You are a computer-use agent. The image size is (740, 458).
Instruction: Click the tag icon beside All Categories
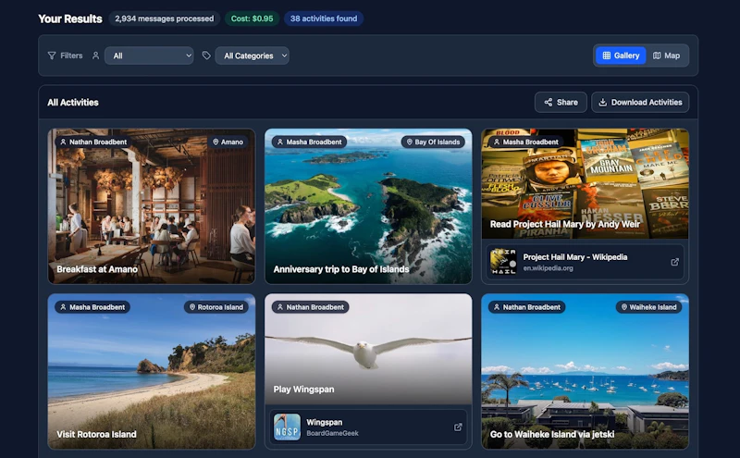pyautogui.click(x=206, y=56)
